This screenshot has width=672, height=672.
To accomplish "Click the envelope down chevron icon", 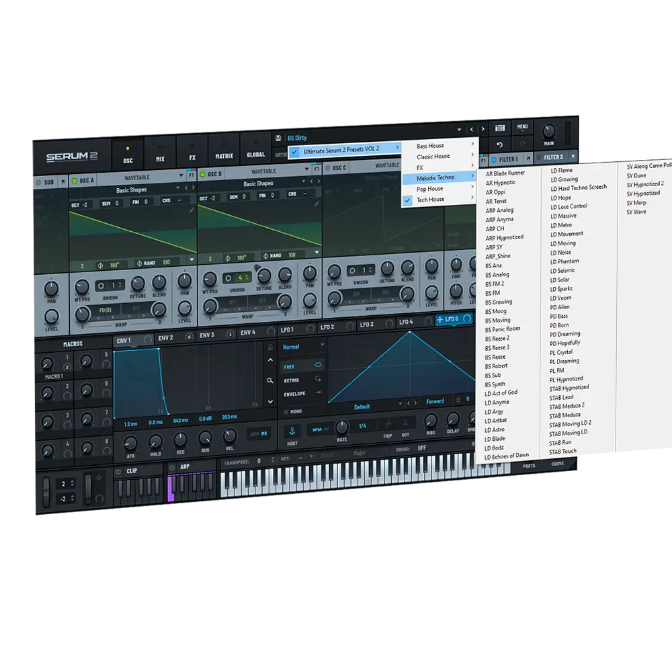I will click(270, 402).
